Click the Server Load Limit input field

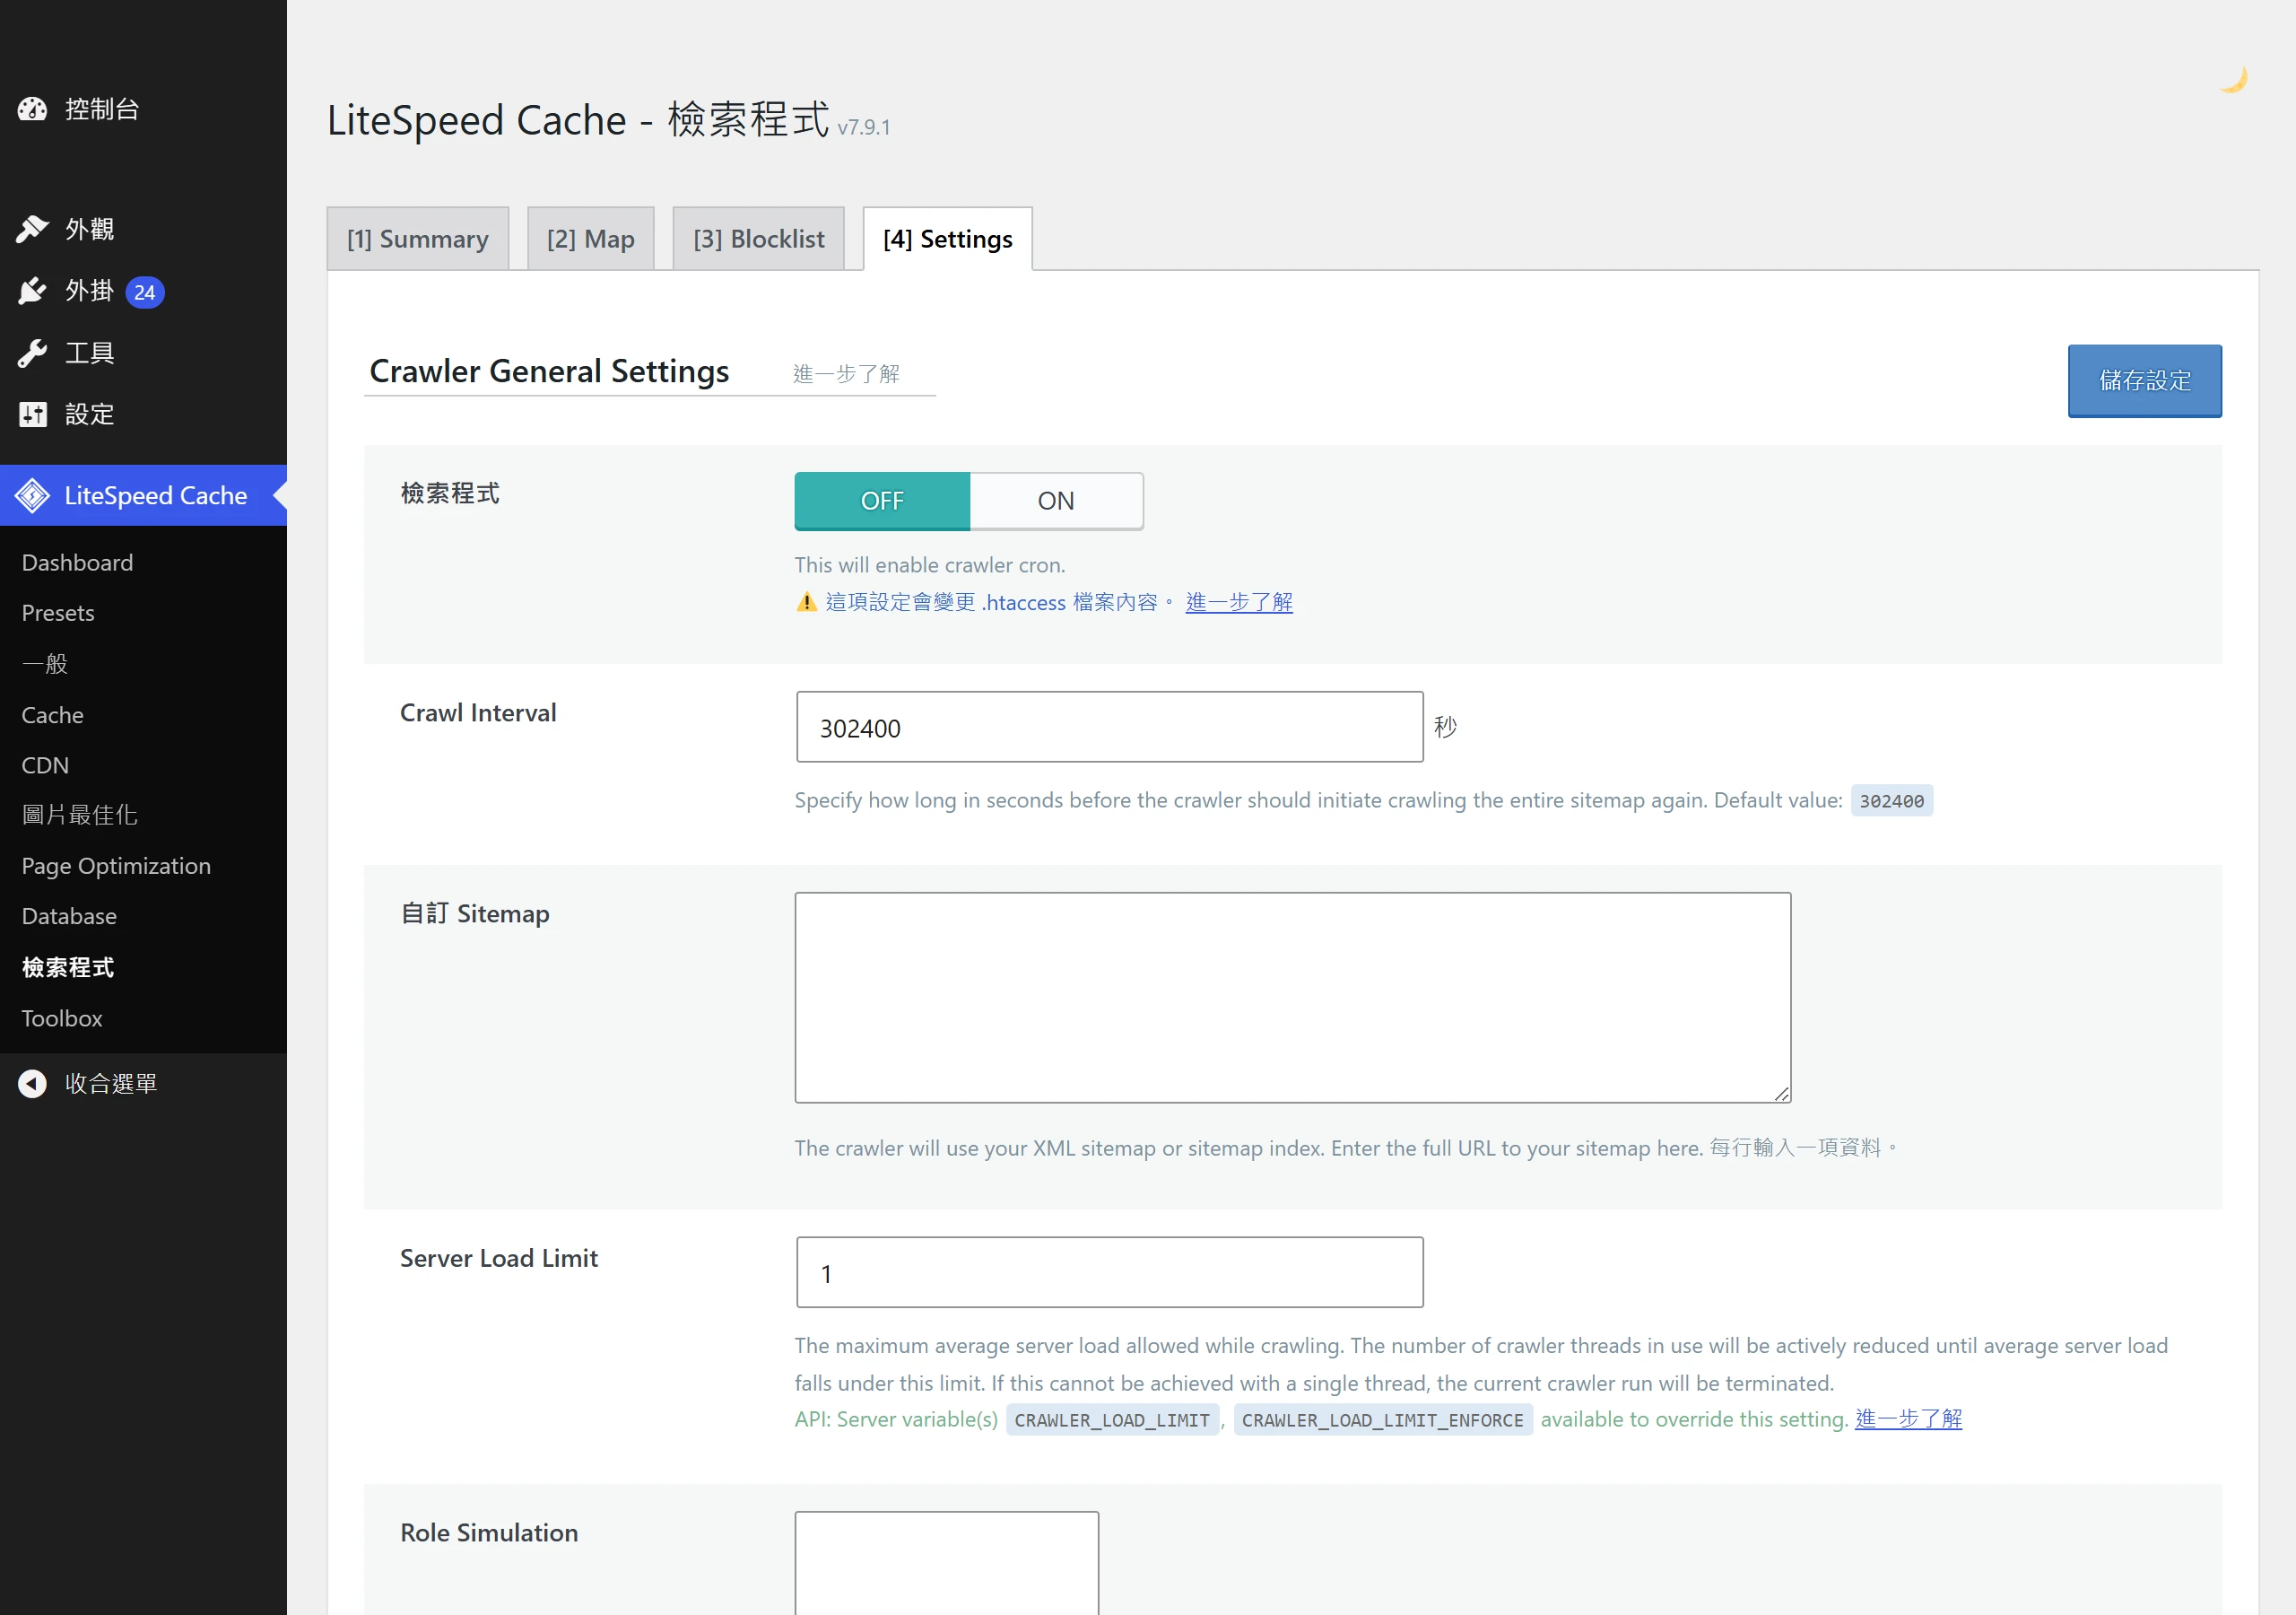click(x=1110, y=1273)
